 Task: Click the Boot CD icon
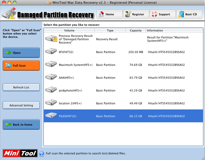coord(181,14)
